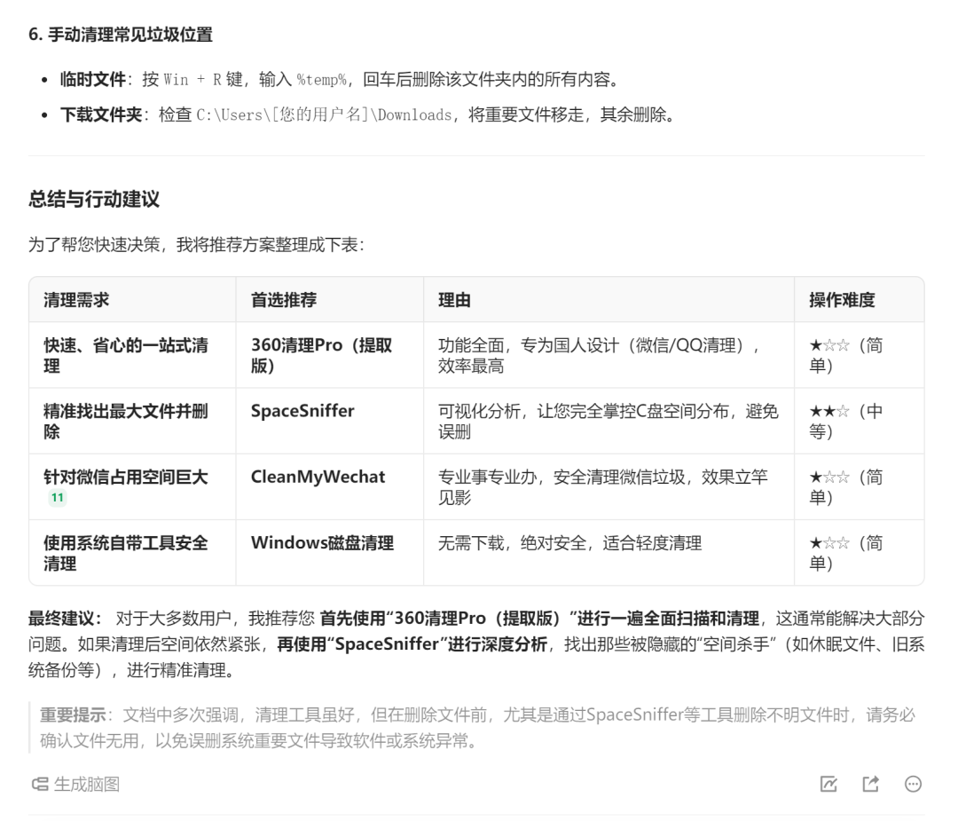Screen dimensions: 958x821
Task: Select the 理由 column header
Action: (x=609, y=299)
